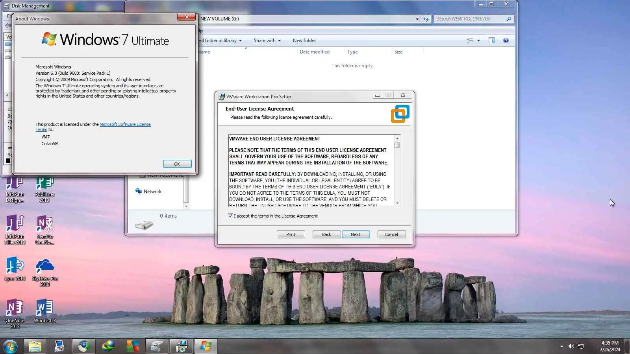Open the Share with dropdown menu
Viewport: 630px width, 354px height.
coord(267,41)
